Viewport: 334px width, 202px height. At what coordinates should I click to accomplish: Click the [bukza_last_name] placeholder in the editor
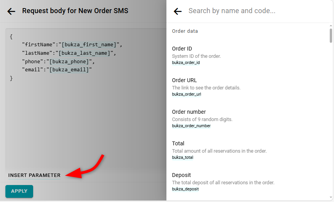[85, 53]
